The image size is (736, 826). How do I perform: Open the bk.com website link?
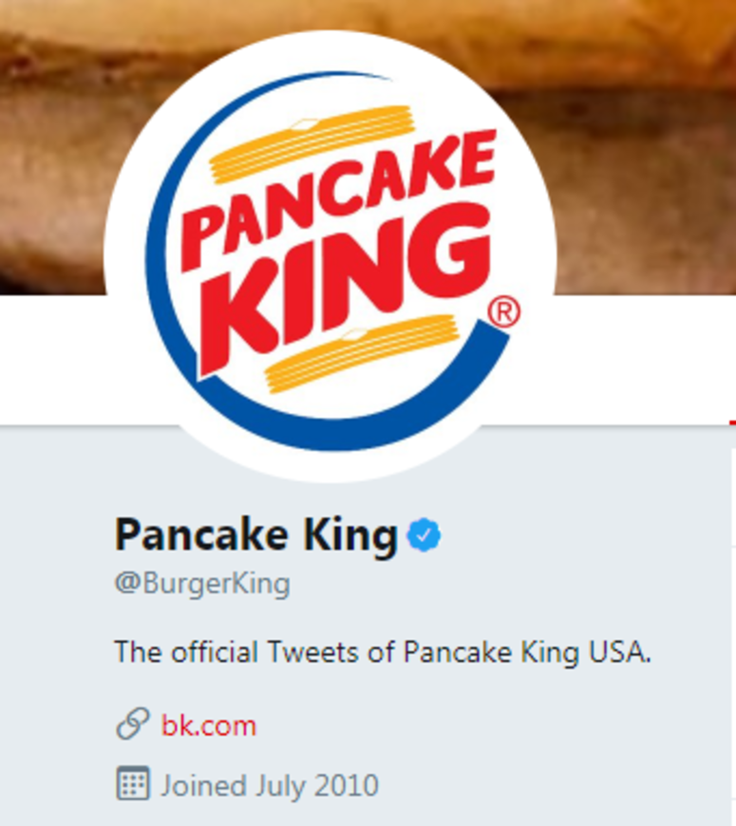click(209, 725)
